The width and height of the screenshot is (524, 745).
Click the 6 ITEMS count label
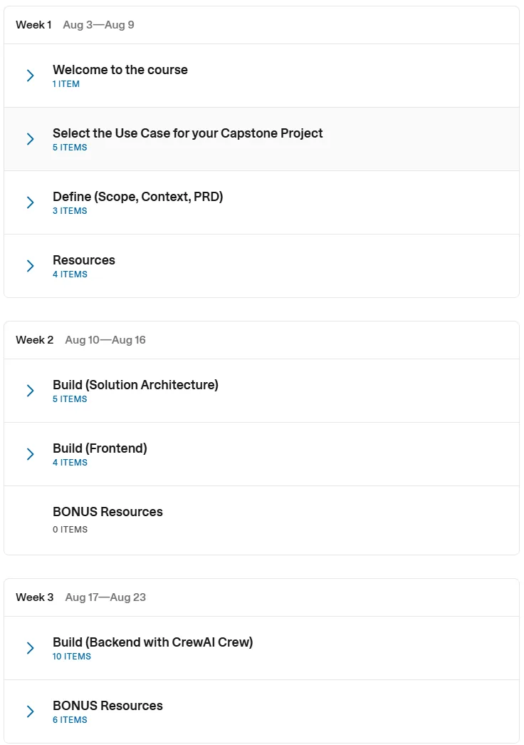[x=70, y=720]
